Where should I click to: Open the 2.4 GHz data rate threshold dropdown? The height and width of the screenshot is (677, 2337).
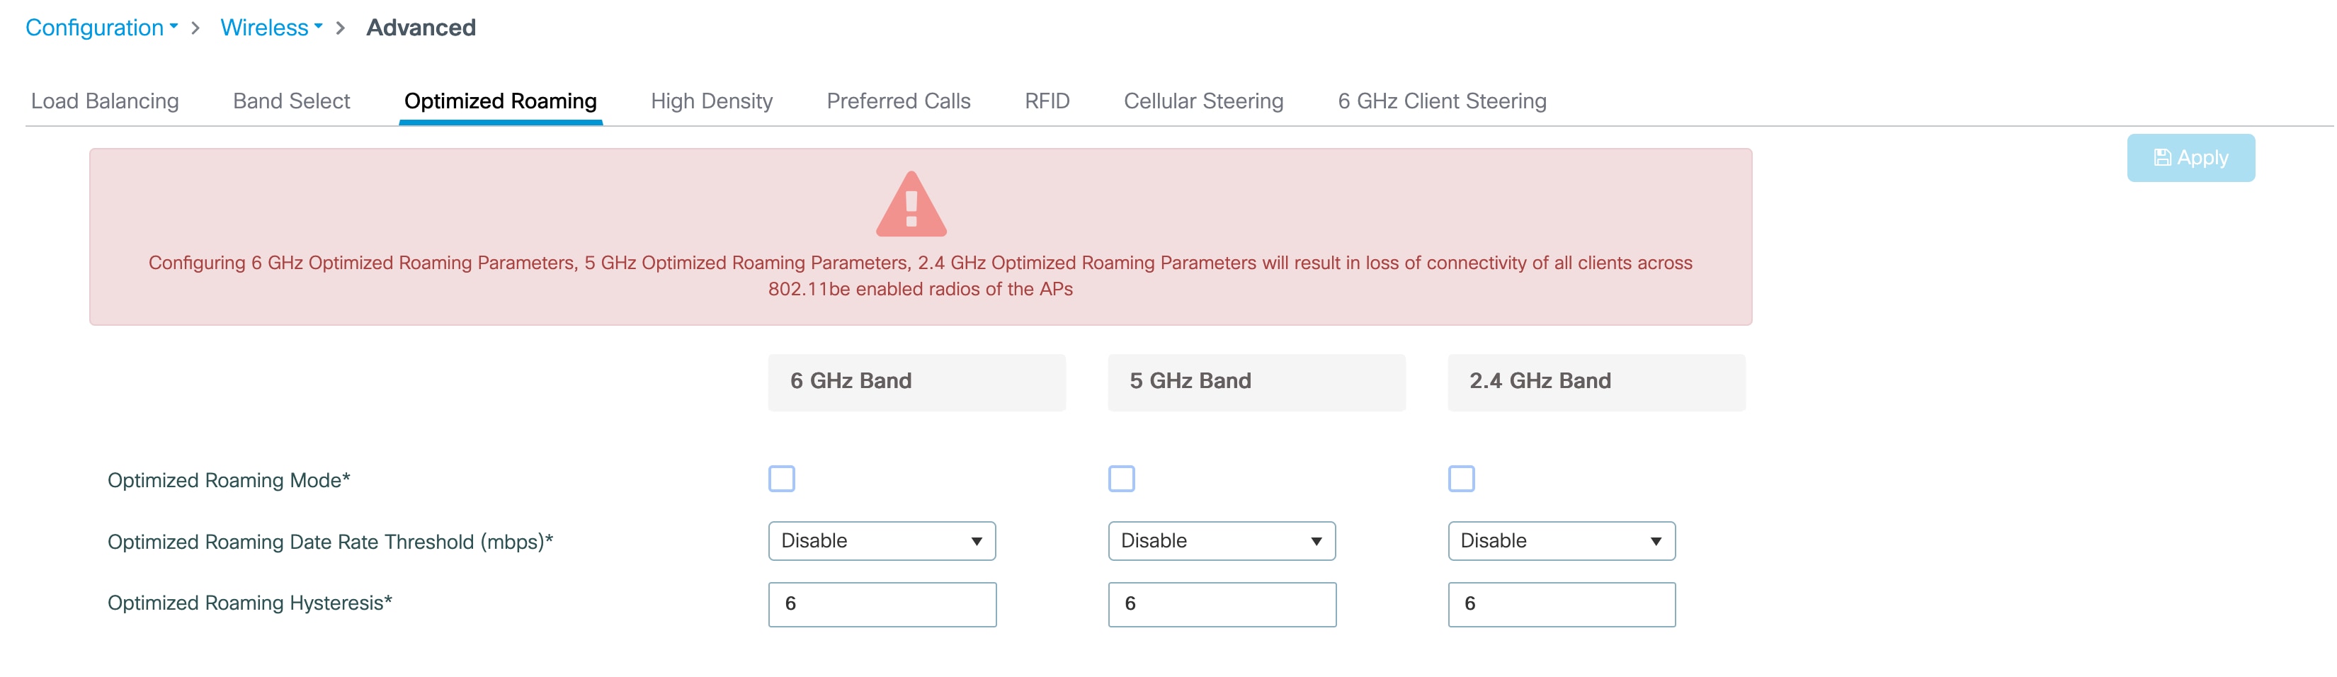(x=1562, y=541)
